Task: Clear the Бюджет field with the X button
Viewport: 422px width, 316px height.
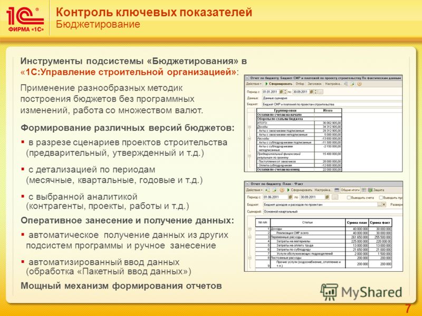Action: point(384,204)
